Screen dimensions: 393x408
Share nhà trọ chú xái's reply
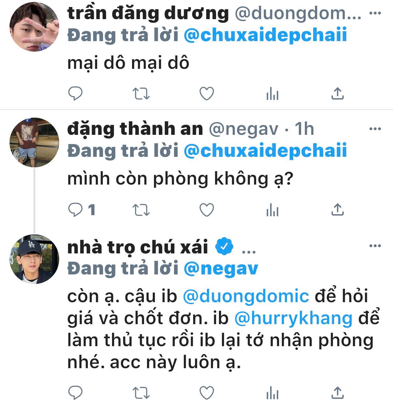tap(337, 393)
